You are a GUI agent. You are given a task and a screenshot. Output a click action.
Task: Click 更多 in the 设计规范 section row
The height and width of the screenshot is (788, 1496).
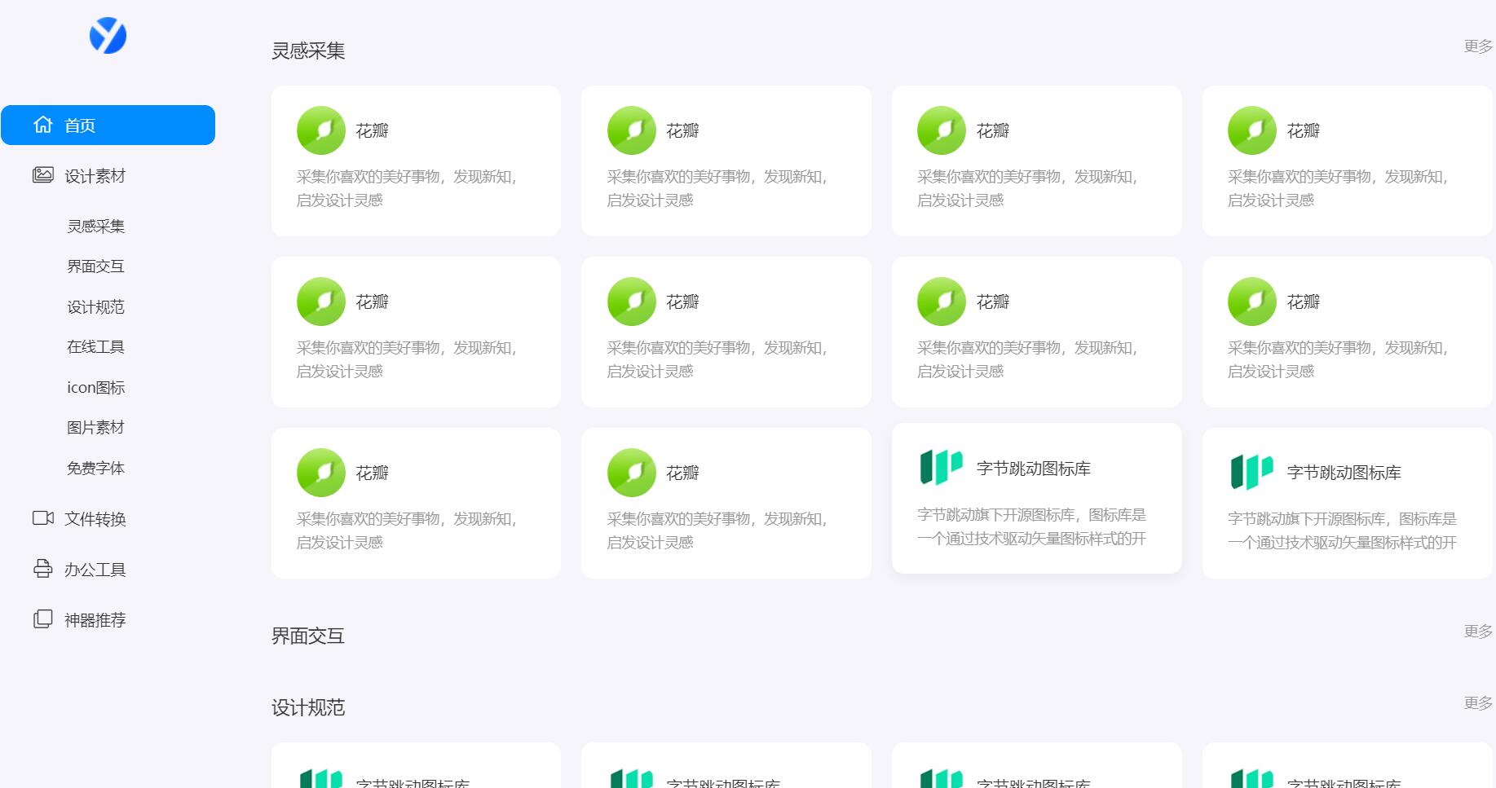coord(1477,703)
